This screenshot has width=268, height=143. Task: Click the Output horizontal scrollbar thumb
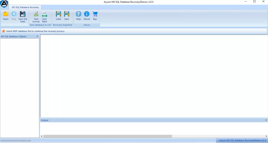click(108, 136)
